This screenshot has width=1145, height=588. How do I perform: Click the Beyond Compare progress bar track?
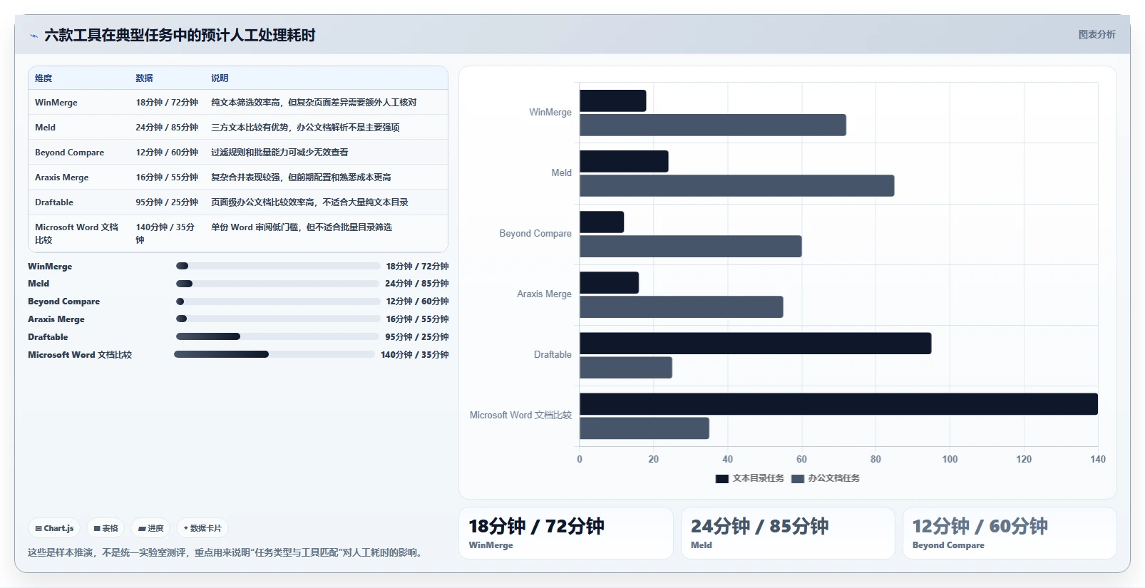coord(278,301)
